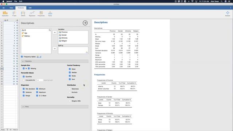Click arrow button to move variable into Split by

pyautogui.click(x=55, y=48)
